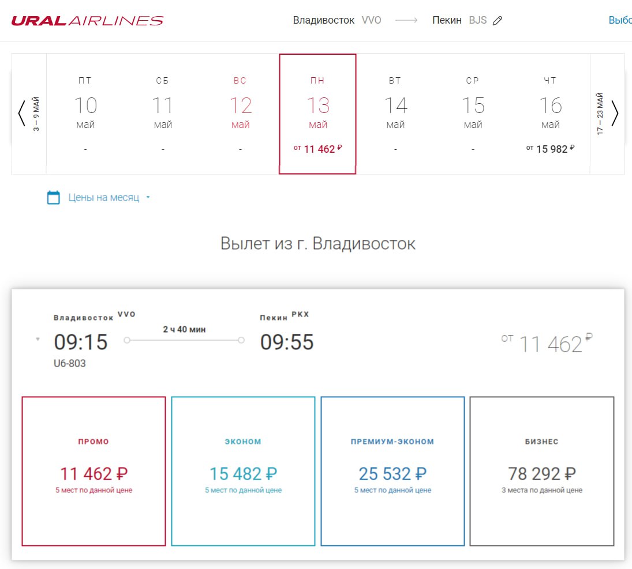The width and height of the screenshot is (632, 569).
Task: Click the flight's 'от 11 462 ₽' price summary
Action: [x=547, y=344]
